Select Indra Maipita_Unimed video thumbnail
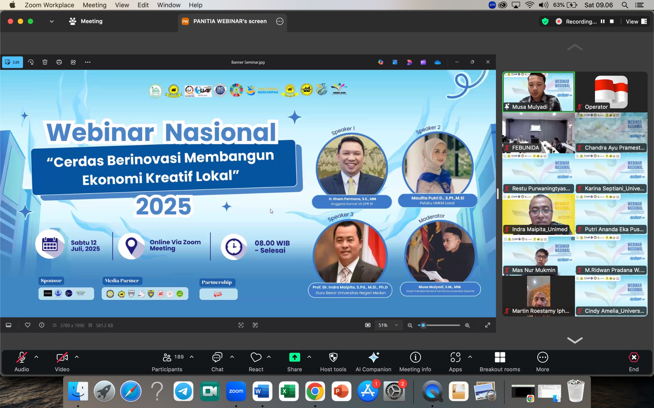Viewport: 654px width, 408px height. [x=538, y=214]
